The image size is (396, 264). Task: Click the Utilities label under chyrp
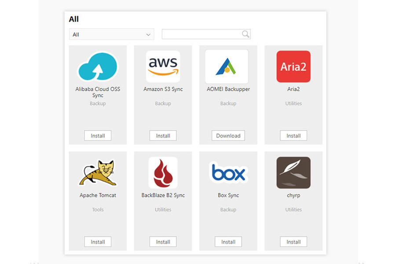pos(293,209)
